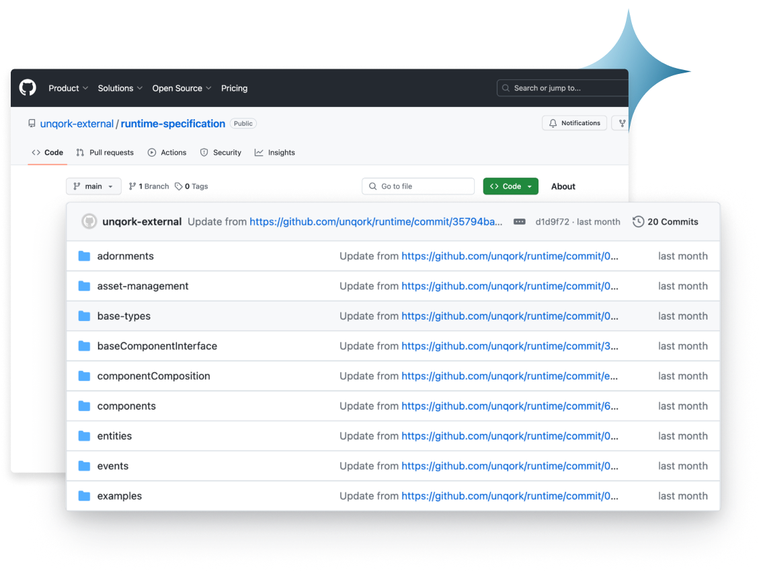Switch to the Actions tab
Screen dimensions: 761x572
click(x=167, y=153)
